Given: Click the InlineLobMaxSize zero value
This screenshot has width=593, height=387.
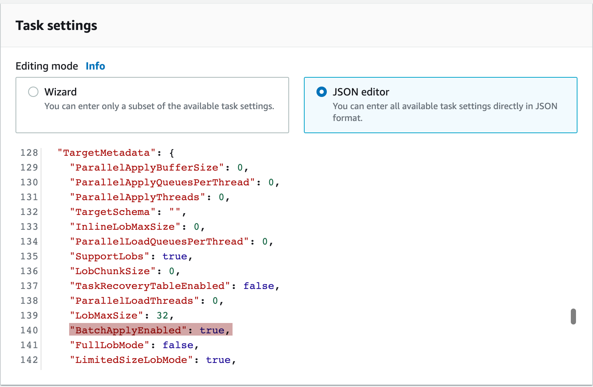Looking at the screenshot, I should [196, 226].
